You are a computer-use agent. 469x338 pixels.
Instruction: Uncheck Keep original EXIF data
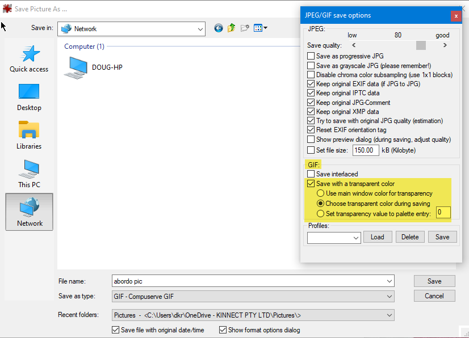click(x=311, y=84)
